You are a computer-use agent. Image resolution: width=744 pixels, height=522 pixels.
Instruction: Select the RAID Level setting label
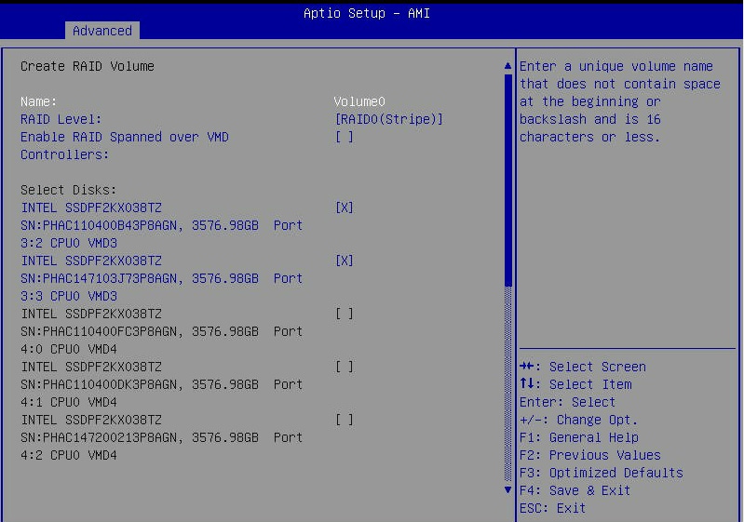pos(61,119)
